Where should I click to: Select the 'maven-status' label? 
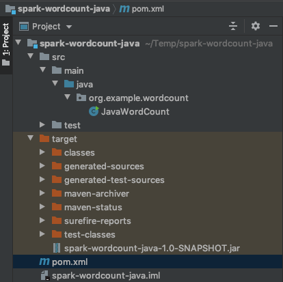click(x=93, y=208)
